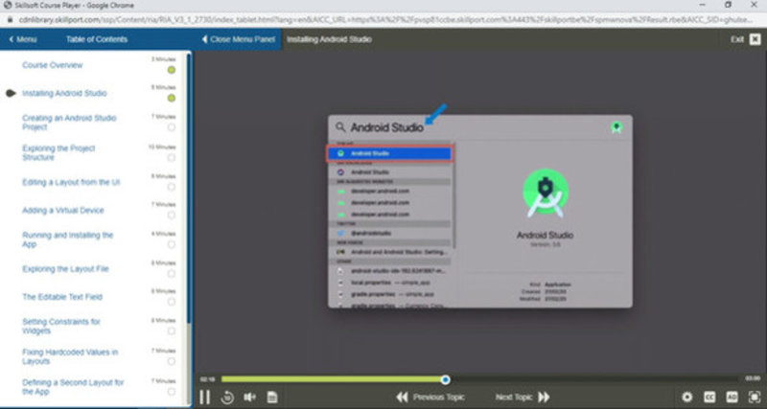Click completion circle for Creating an Android Studio Project

pyautogui.click(x=172, y=127)
